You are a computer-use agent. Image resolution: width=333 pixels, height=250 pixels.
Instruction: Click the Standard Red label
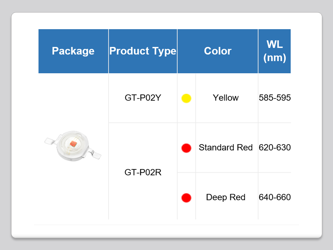tap(226, 148)
